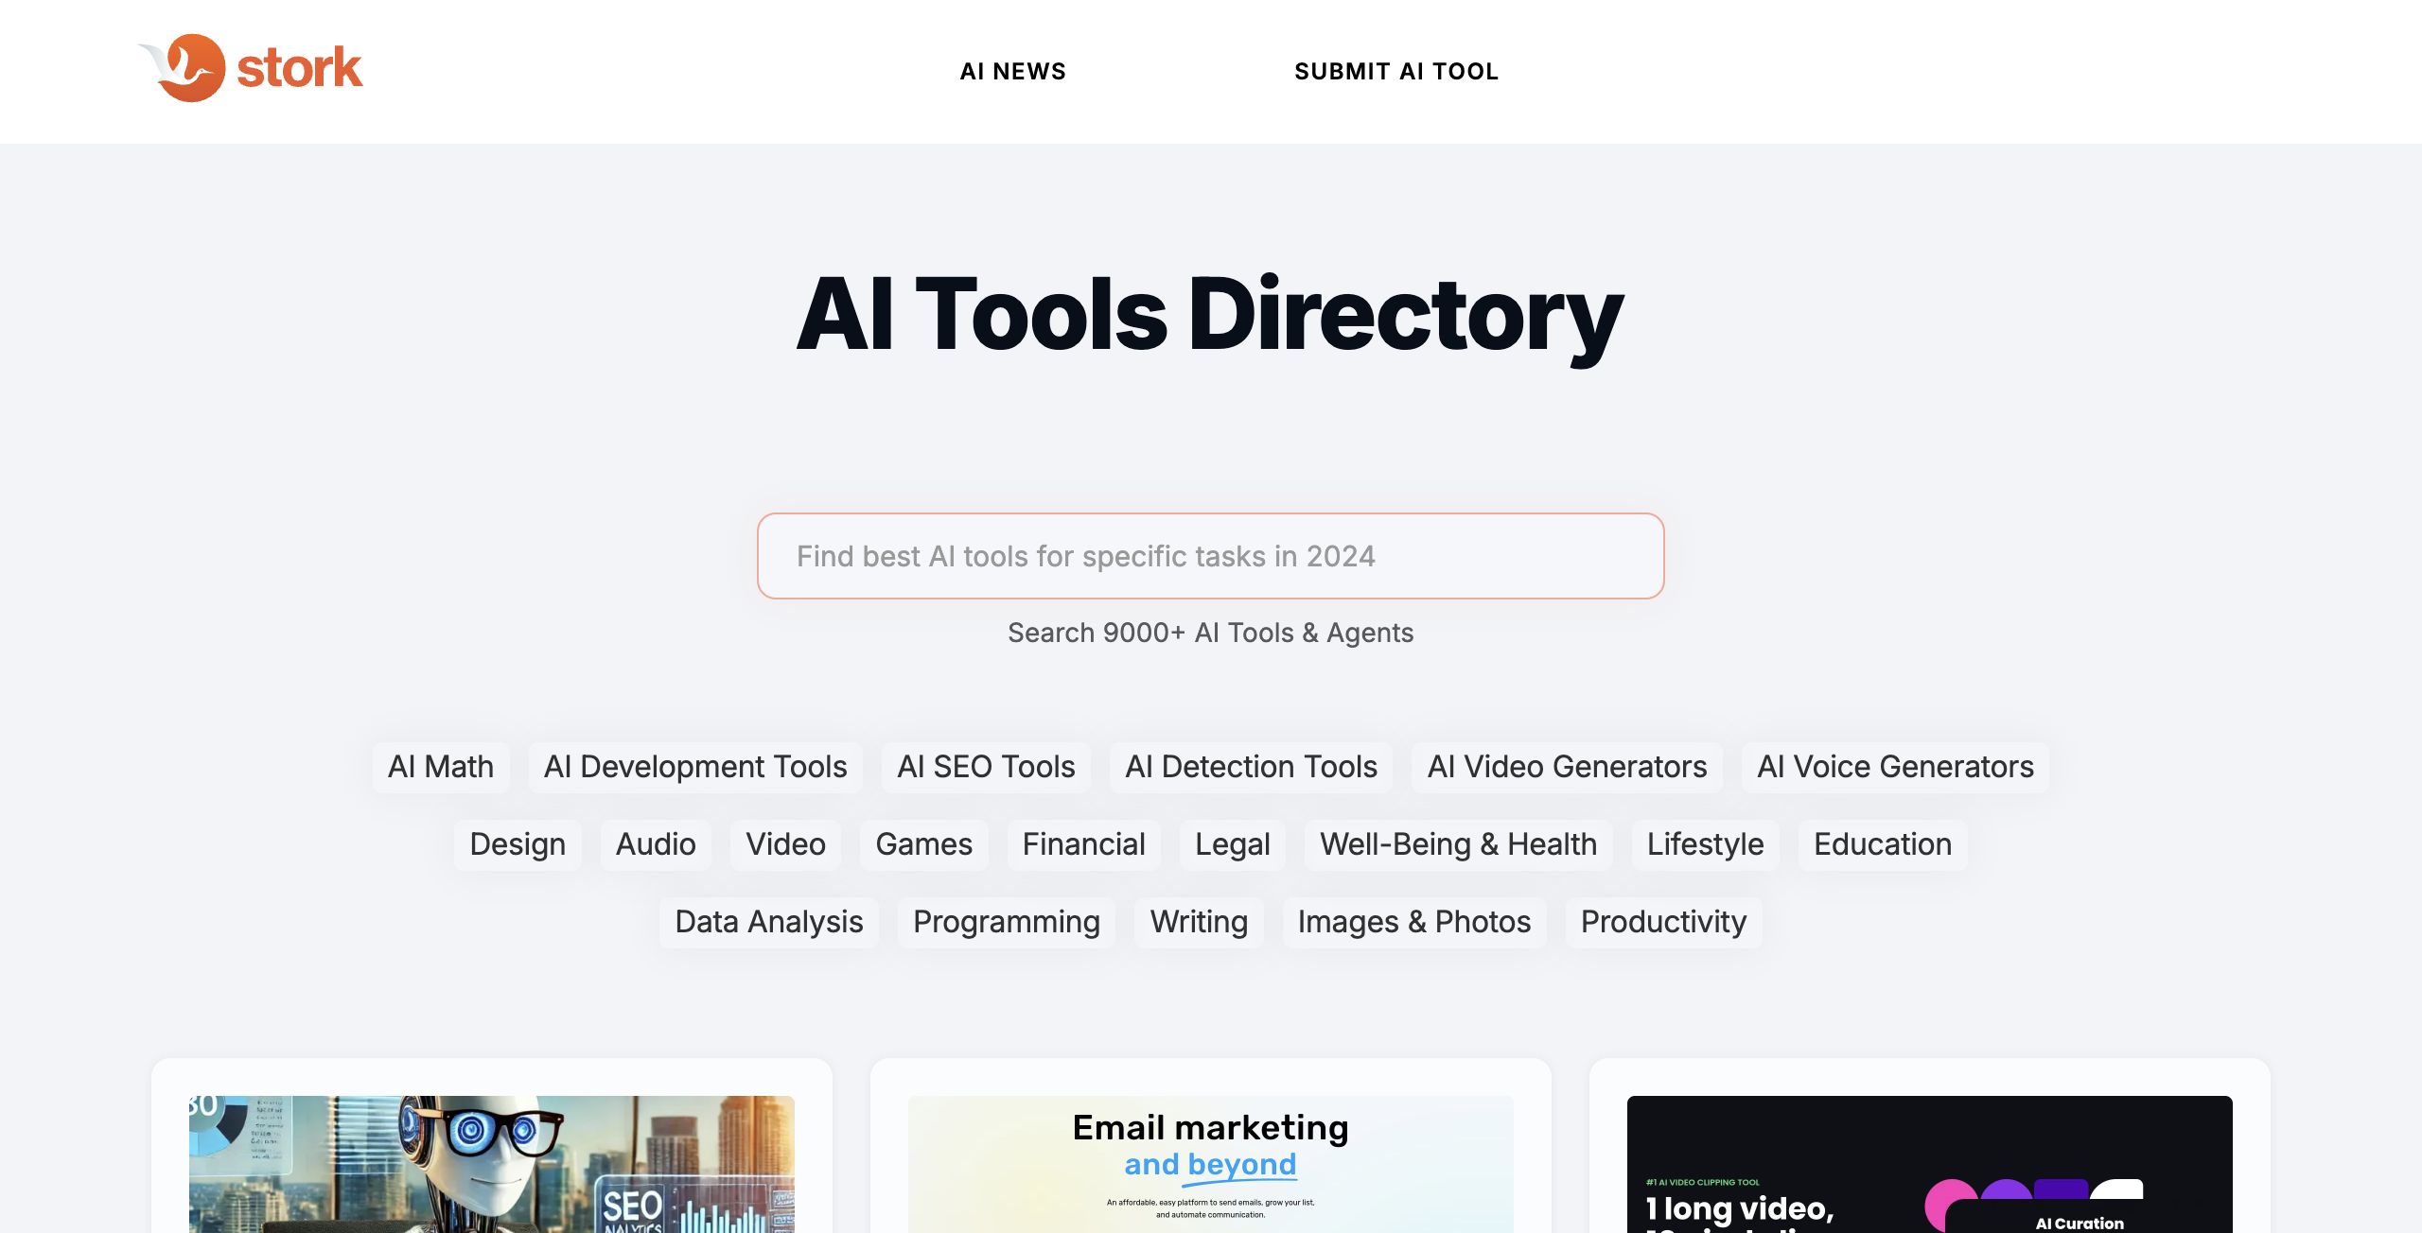Choose the Productivity category tag
Image resolution: width=2422 pixels, height=1233 pixels.
click(1663, 922)
